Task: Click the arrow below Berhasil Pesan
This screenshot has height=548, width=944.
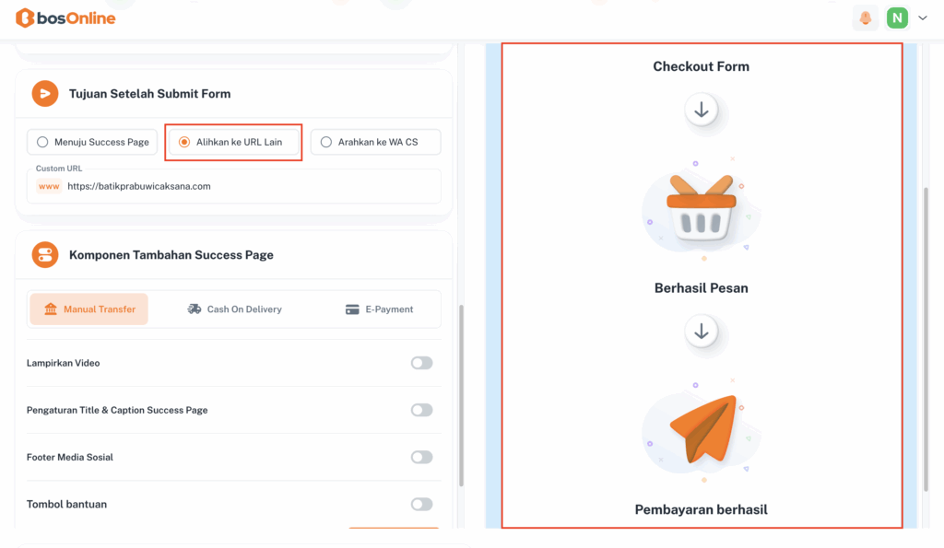Action: pos(702,332)
